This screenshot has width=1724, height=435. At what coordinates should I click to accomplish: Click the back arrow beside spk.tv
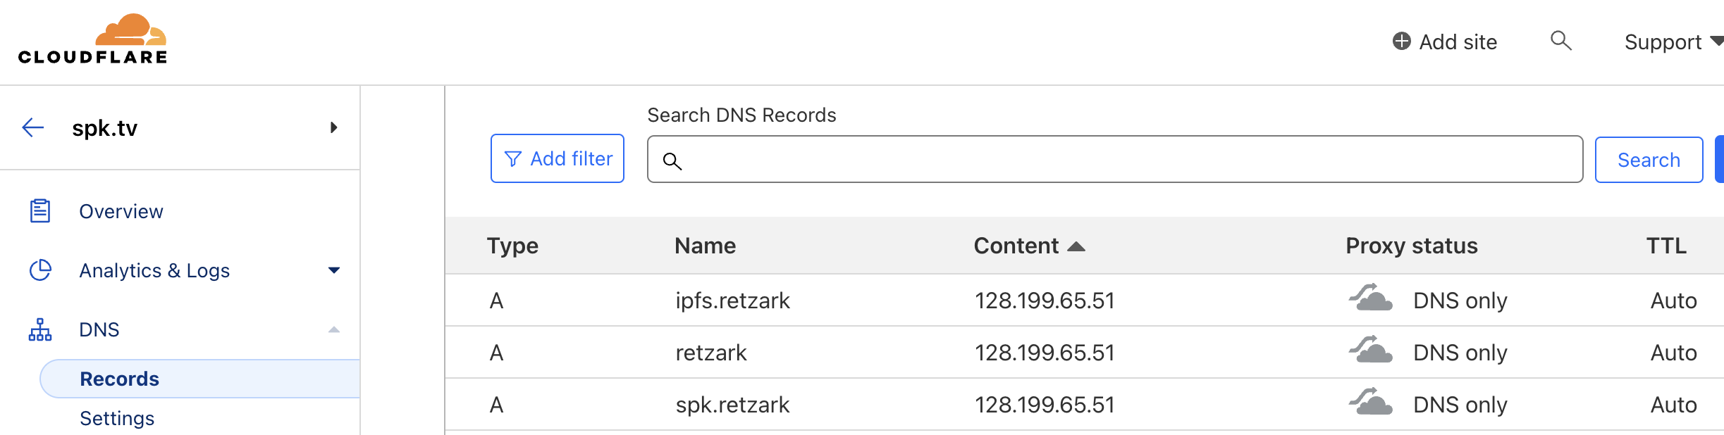coord(33,127)
